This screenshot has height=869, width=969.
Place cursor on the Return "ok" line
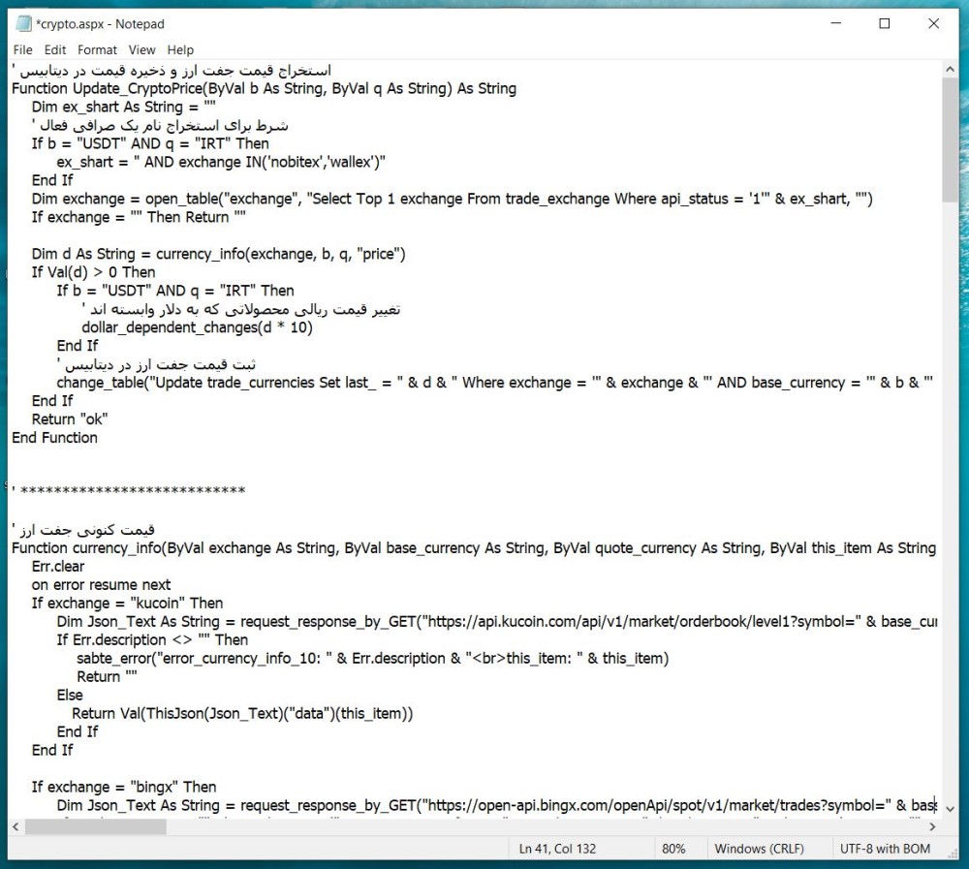coord(70,419)
